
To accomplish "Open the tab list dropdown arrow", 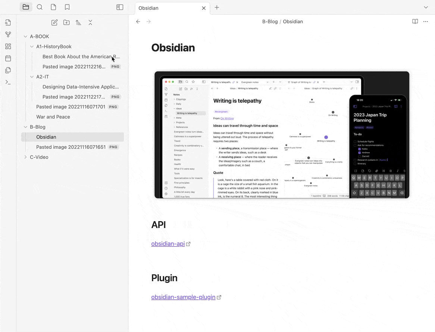I will [426, 7].
